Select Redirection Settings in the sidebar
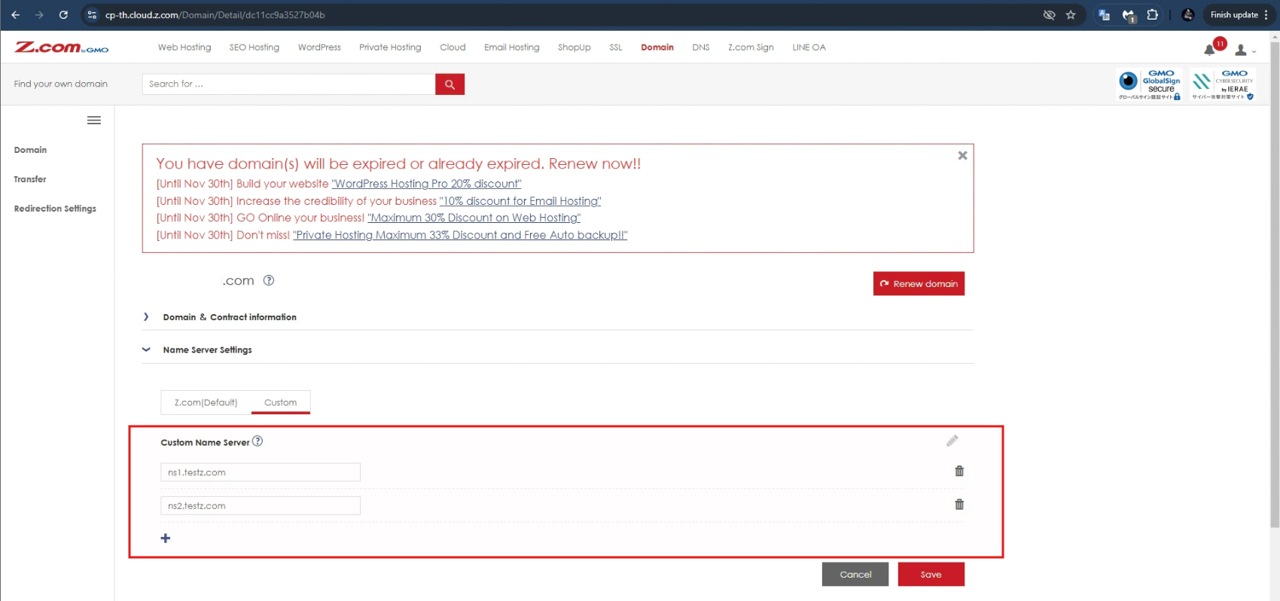Screen dimensions: 1280x601 click(x=55, y=209)
